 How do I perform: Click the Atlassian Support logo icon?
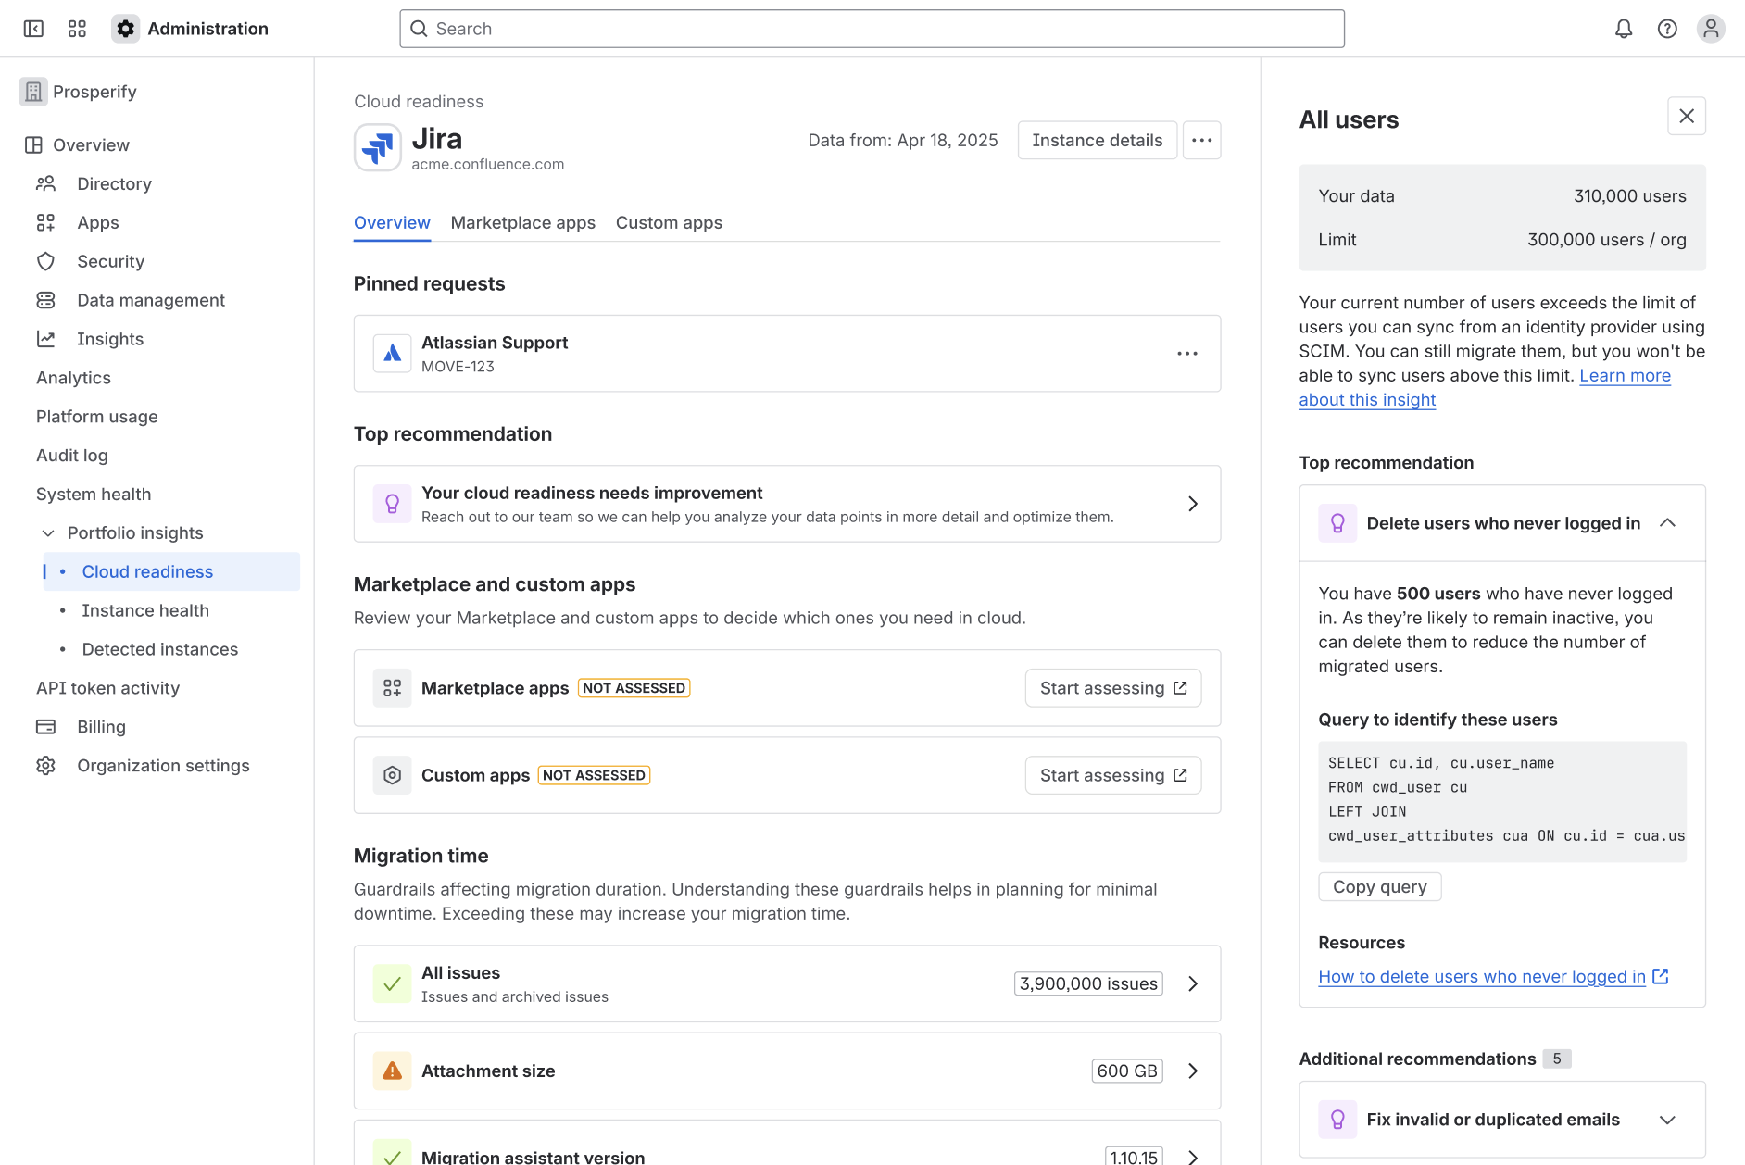[393, 353]
